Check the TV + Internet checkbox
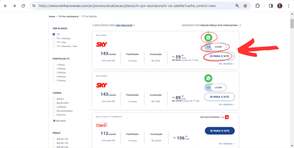294x148 pixels. click(54, 38)
